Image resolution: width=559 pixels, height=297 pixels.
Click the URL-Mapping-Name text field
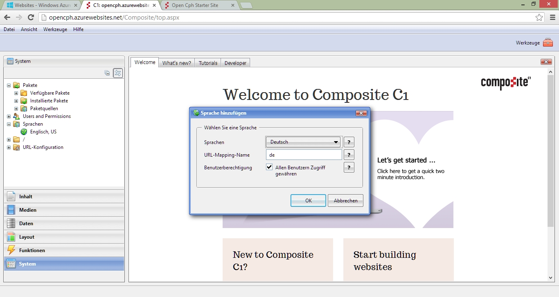click(x=304, y=155)
